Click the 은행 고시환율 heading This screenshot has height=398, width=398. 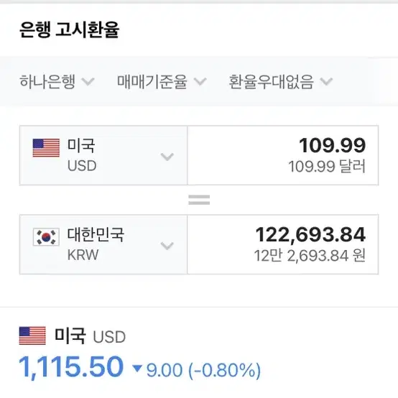(69, 29)
